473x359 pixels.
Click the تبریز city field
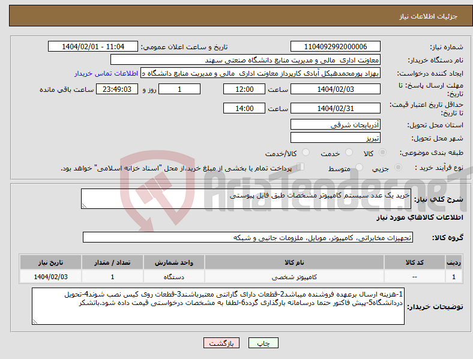335,137
